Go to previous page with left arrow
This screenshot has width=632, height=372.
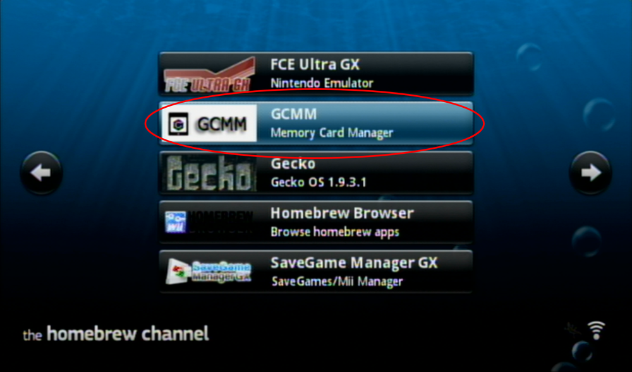(41, 173)
